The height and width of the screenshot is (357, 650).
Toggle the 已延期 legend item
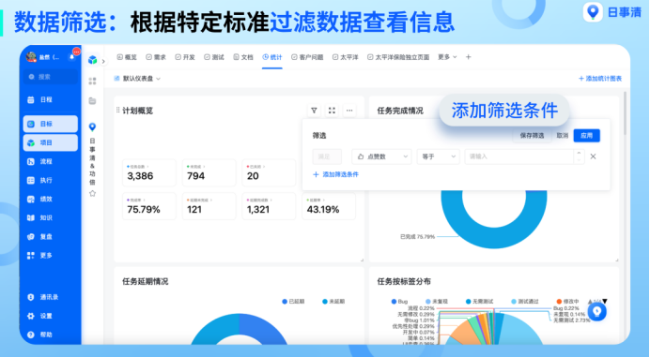coord(293,301)
